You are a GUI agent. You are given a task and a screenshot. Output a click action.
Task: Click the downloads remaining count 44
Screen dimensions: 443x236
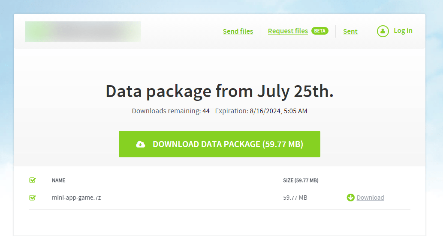click(206, 111)
